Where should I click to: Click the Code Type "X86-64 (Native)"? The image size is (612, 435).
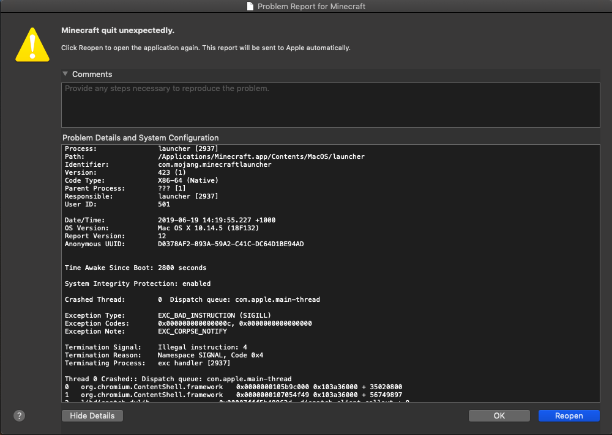[188, 180]
